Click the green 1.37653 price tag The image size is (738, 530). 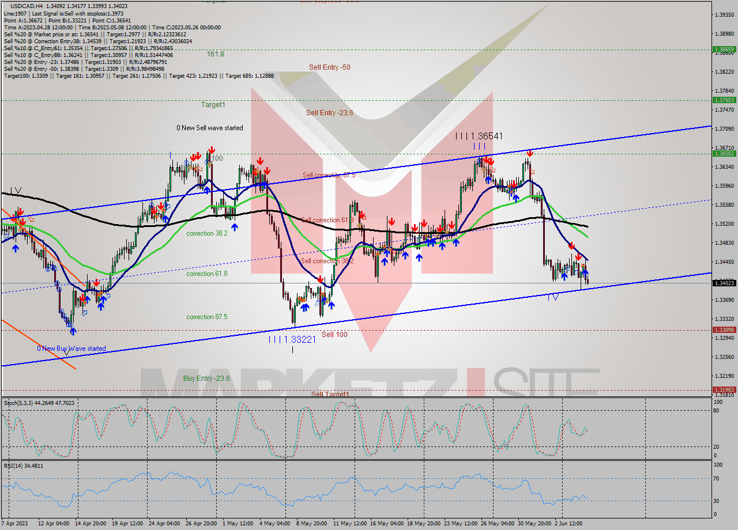pos(724,100)
